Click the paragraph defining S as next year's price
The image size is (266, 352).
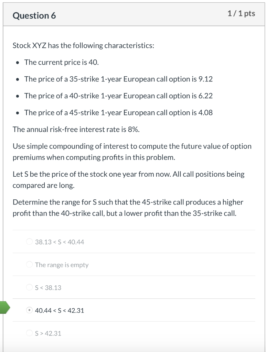pos(128,179)
